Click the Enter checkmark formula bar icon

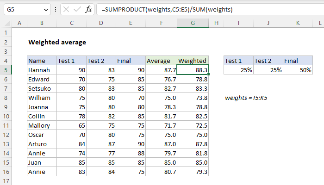point(77,10)
